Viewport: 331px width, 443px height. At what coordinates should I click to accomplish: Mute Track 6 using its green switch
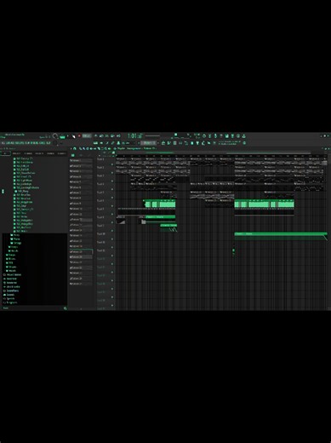pyautogui.click(x=112, y=205)
